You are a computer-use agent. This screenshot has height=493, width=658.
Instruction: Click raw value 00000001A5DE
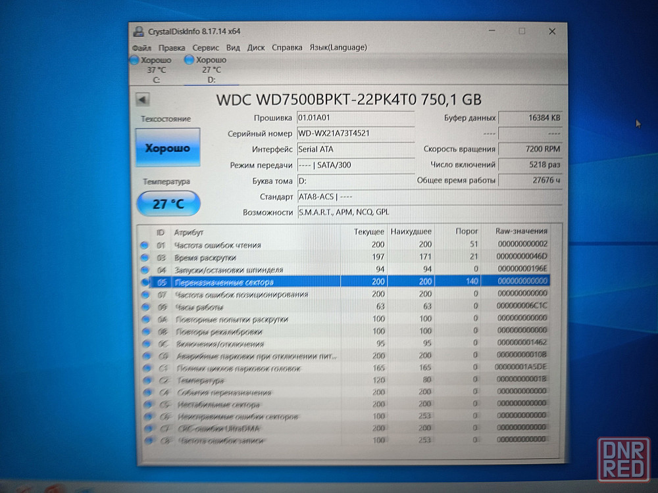pyautogui.click(x=521, y=367)
